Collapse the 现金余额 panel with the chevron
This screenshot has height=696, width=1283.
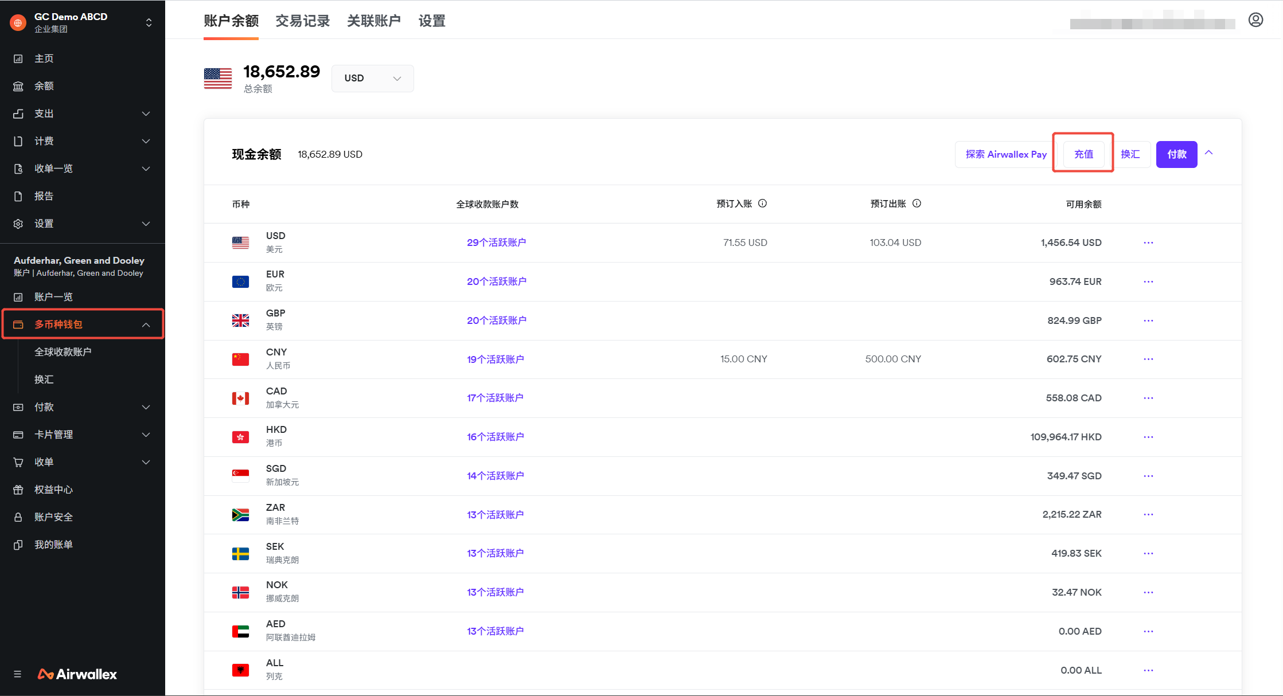click(1209, 153)
